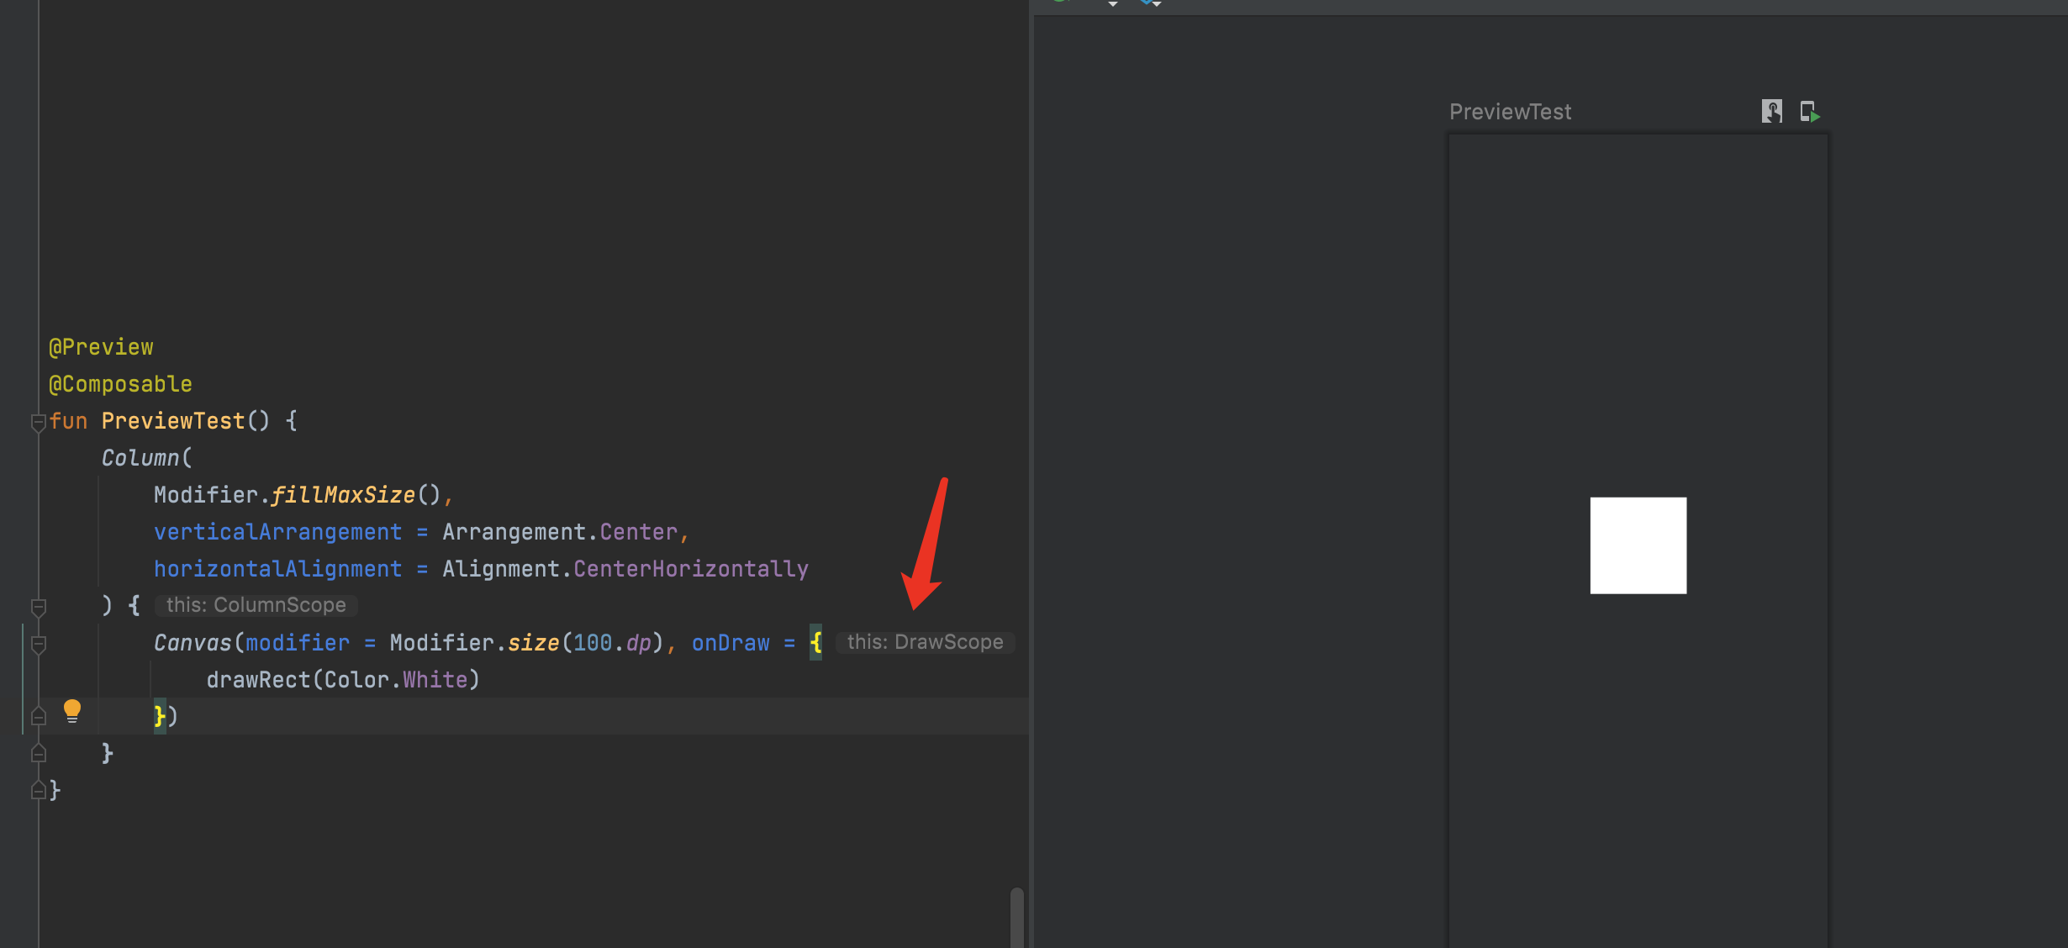Place cursor on the @Composable annotation

120,384
